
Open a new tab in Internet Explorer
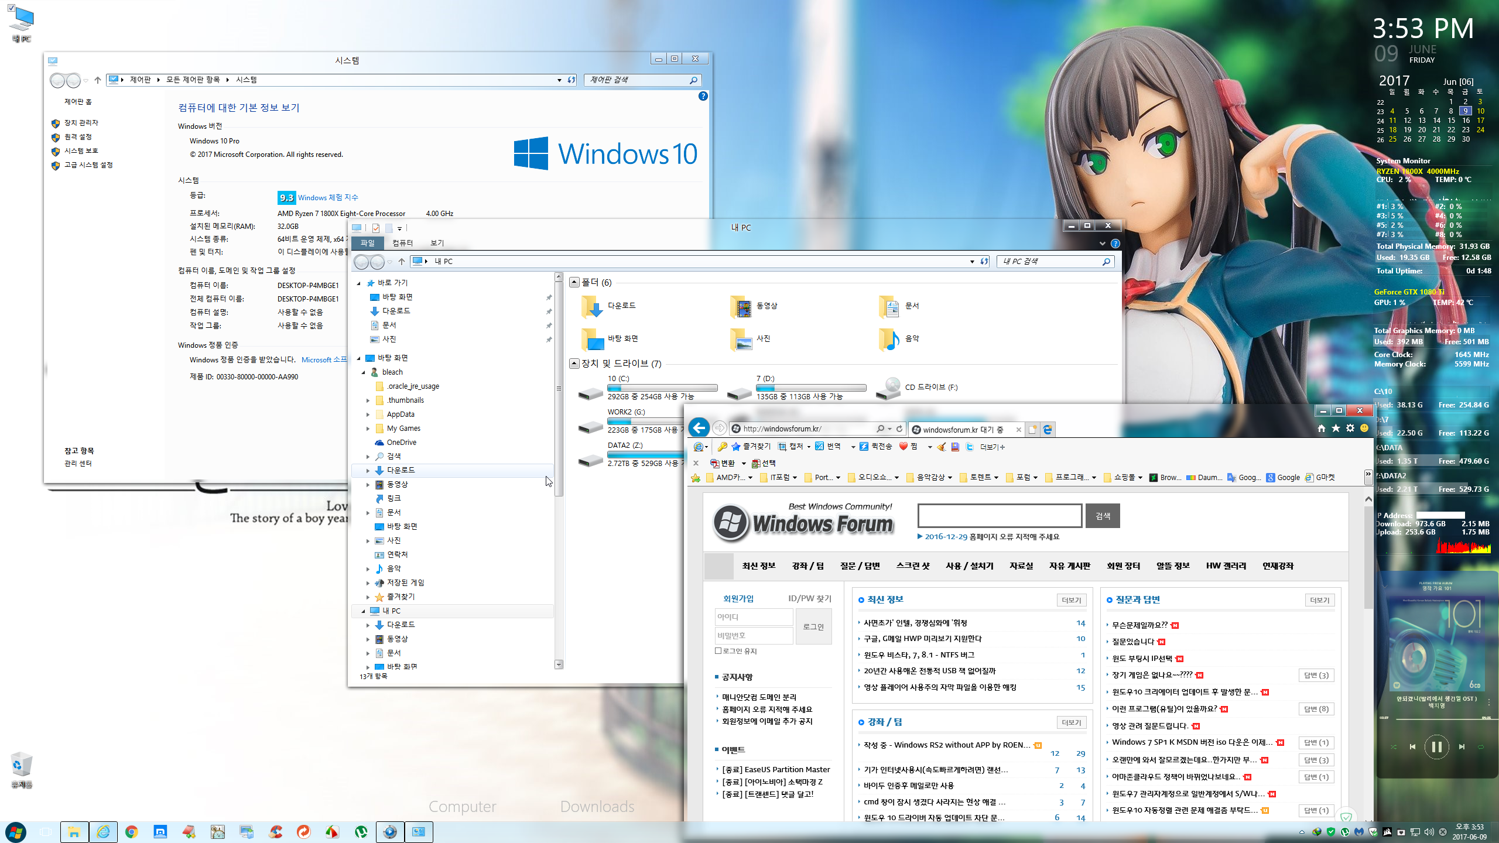coord(1032,430)
